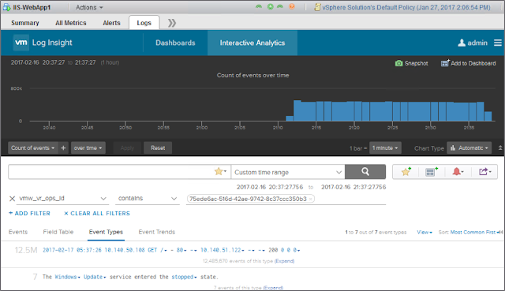
Task: Open the alert bell dropdown
Action: click(x=458, y=172)
